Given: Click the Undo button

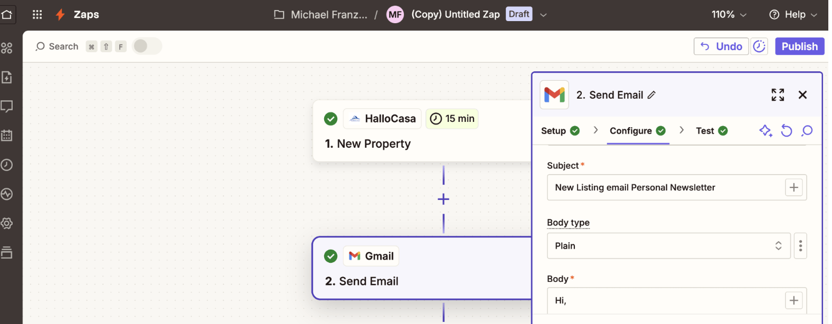Looking at the screenshot, I should coord(721,46).
